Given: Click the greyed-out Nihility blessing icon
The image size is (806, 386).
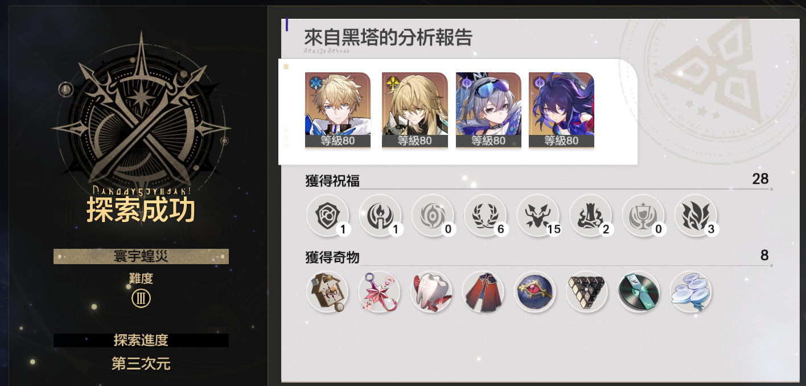Looking at the screenshot, I should pos(433,216).
